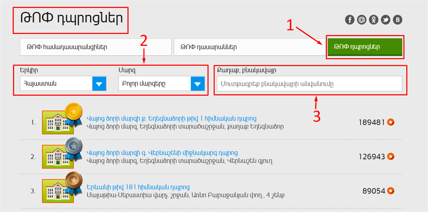
Task: Click silver medal school thumbnail of rank 2
Action: tap(62, 153)
